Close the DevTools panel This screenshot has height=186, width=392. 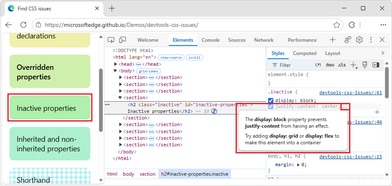coord(382,40)
